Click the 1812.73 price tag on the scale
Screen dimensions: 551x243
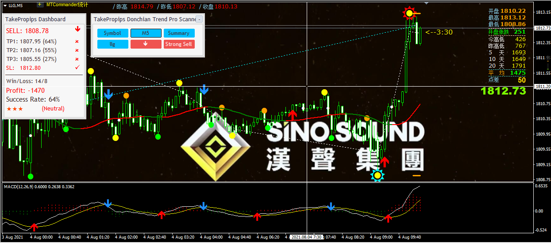click(542, 28)
